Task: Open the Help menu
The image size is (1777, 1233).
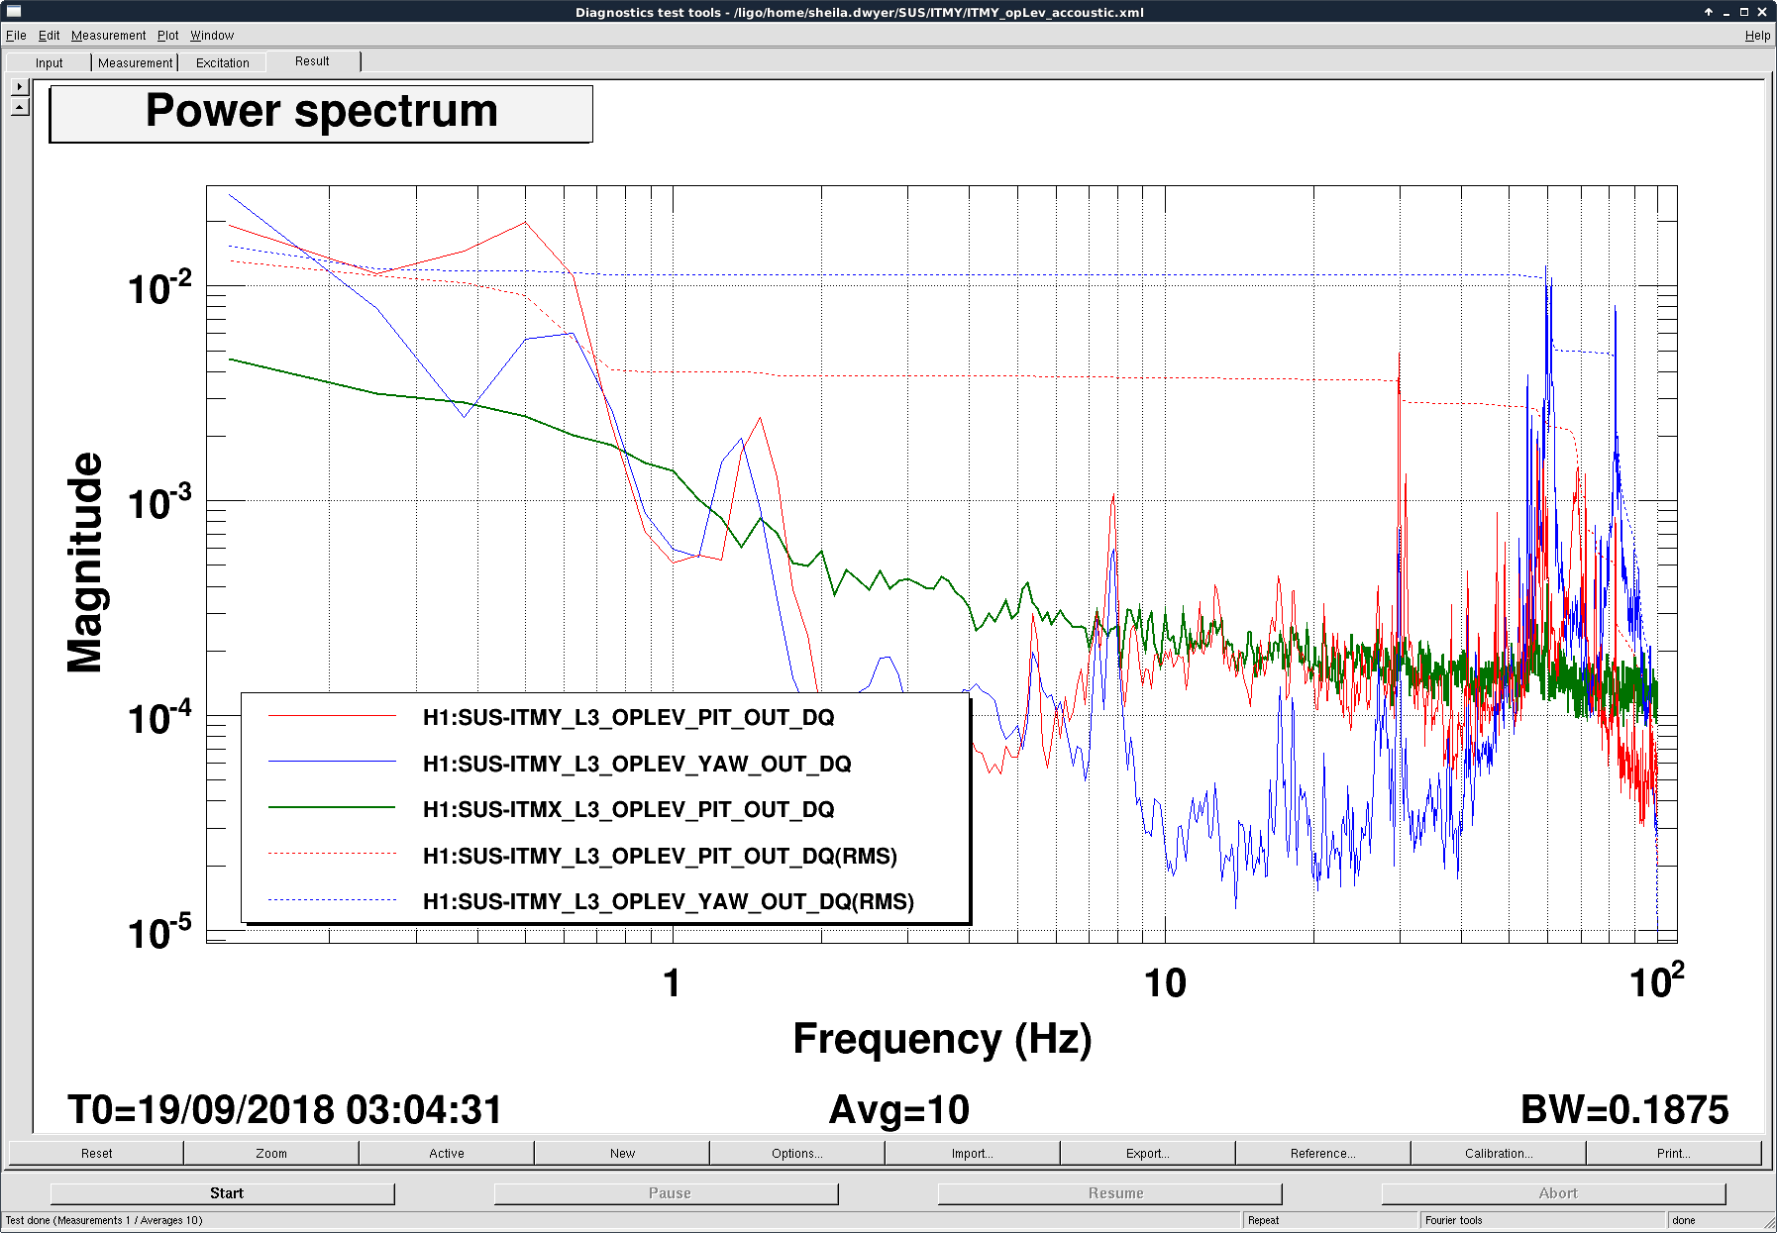Action: 1757,36
